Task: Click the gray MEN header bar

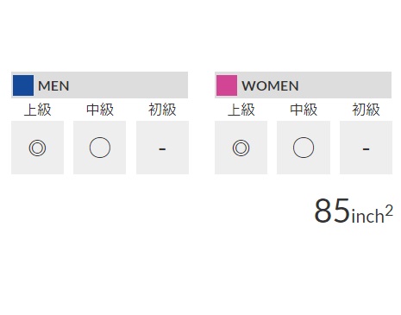Action: click(99, 85)
